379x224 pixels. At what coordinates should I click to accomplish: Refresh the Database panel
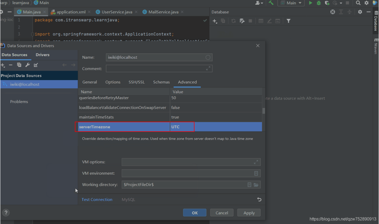pos(233,21)
